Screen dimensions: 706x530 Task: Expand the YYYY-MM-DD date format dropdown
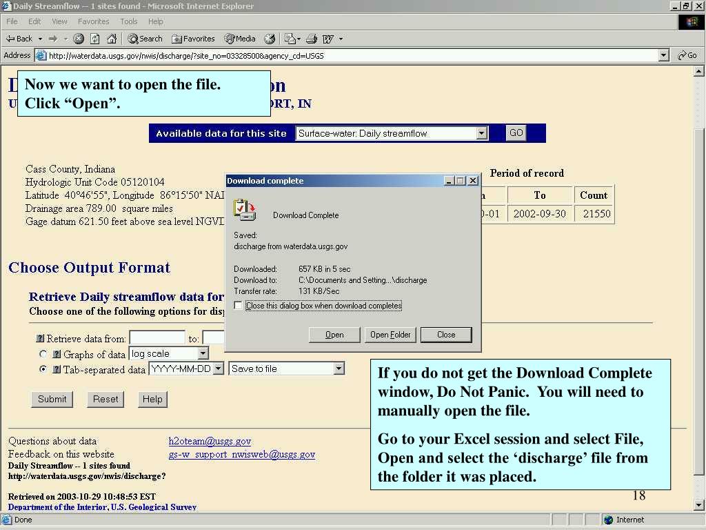pyautogui.click(x=218, y=369)
